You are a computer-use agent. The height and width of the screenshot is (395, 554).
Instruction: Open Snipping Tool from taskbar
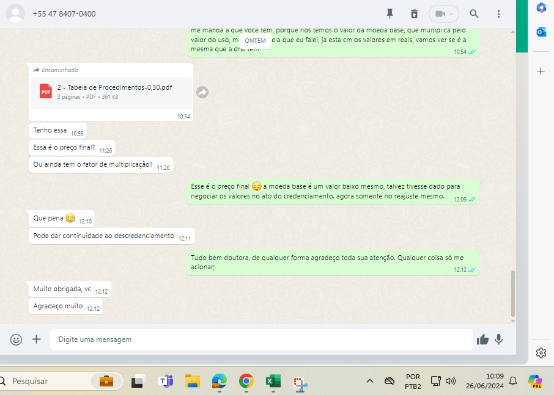300,383
